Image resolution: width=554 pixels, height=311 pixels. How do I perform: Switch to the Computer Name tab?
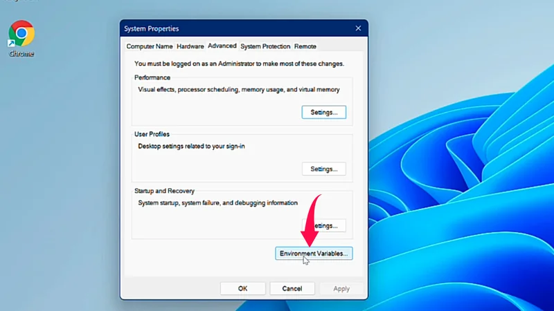tap(149, 46)
